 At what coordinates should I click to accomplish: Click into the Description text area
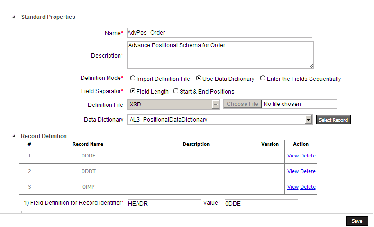point(219,55)
